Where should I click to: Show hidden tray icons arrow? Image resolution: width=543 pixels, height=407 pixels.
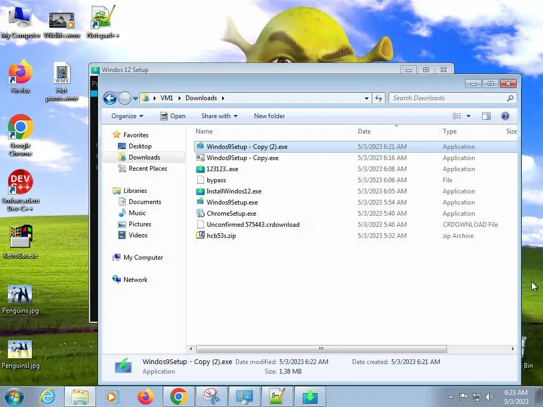pyautogui.click(x=451, y=397)
